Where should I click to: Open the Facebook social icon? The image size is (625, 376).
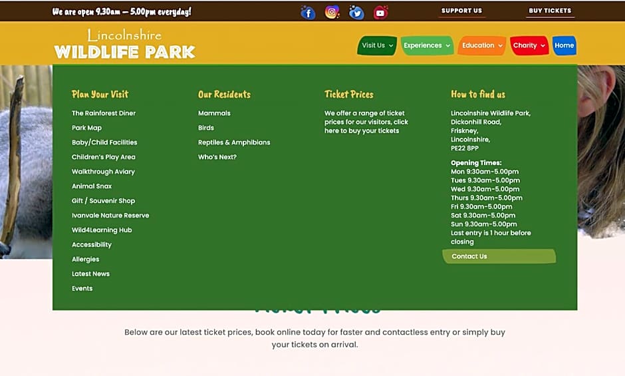(308, 12)
